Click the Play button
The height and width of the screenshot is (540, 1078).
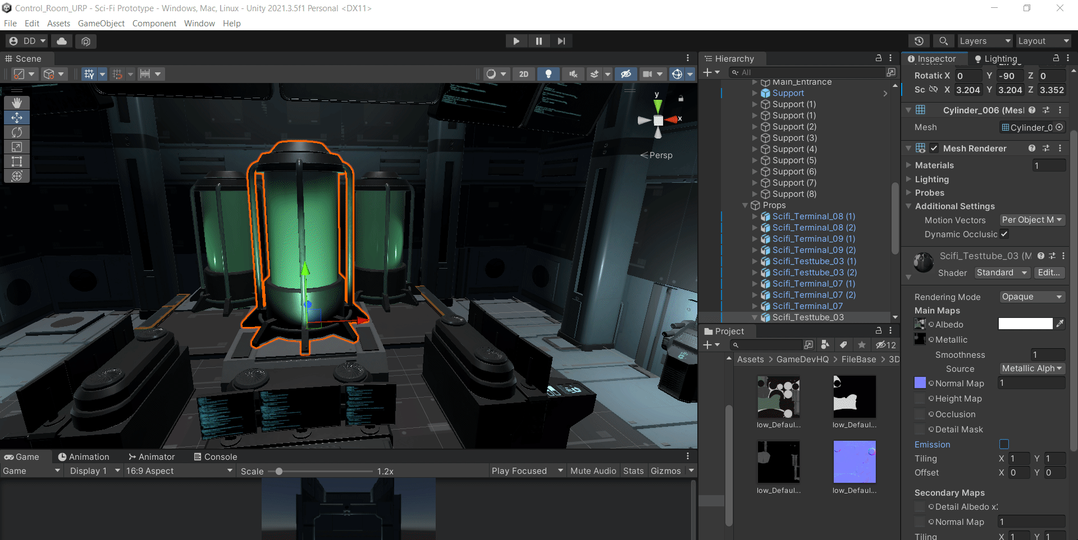516,41
